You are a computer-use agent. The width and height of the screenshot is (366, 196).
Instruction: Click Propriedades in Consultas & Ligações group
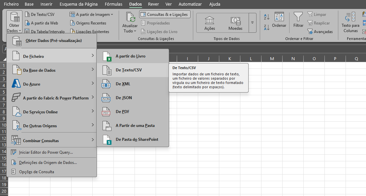(155, 23)
